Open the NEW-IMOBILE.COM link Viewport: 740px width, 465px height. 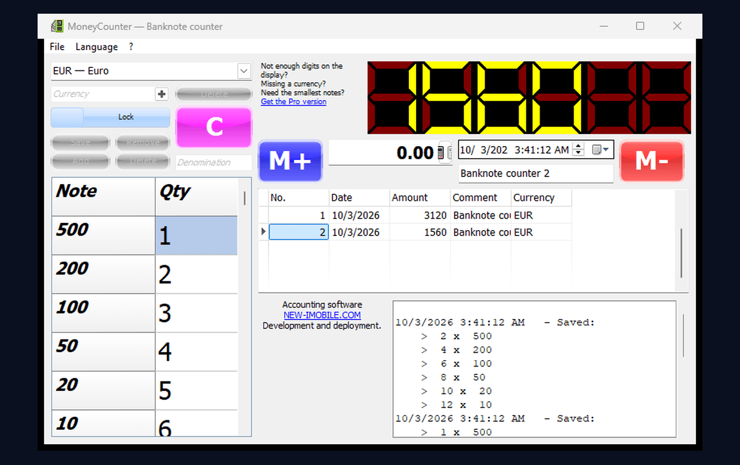(x=322, y=315)
